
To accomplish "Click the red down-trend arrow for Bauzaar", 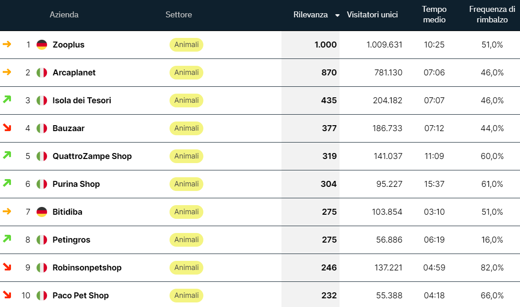I will click(7, 127).
